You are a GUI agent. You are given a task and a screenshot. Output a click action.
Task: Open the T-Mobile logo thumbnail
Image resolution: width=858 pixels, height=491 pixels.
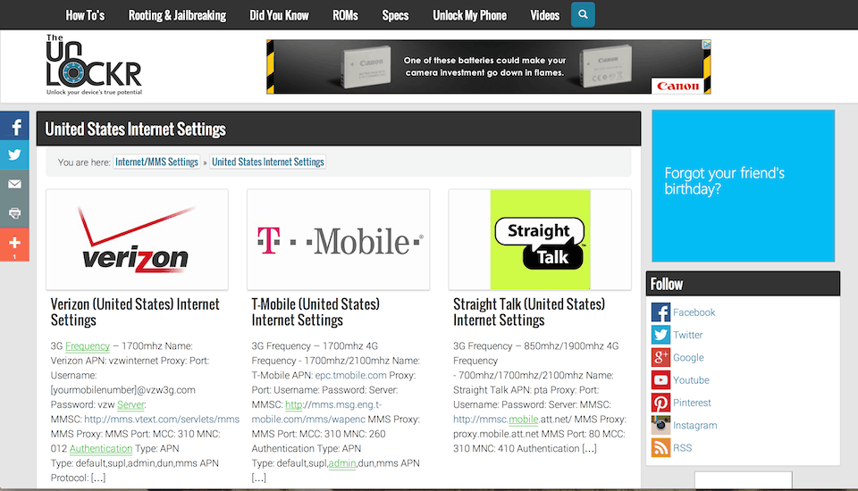338,239
